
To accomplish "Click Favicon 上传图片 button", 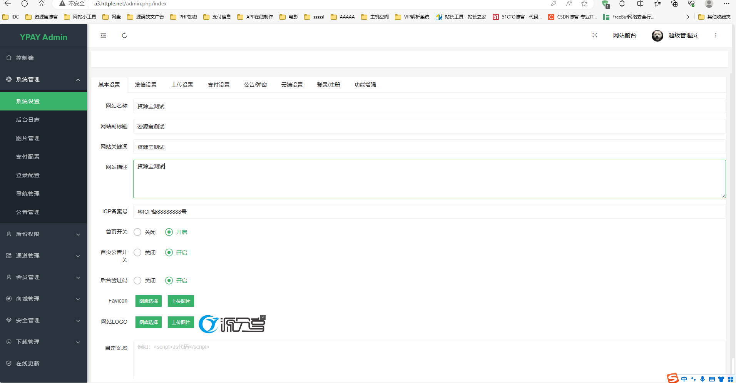I will pos(181,301).
